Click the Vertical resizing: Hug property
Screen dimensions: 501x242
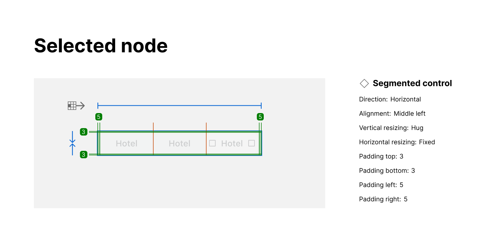[391, 128]
